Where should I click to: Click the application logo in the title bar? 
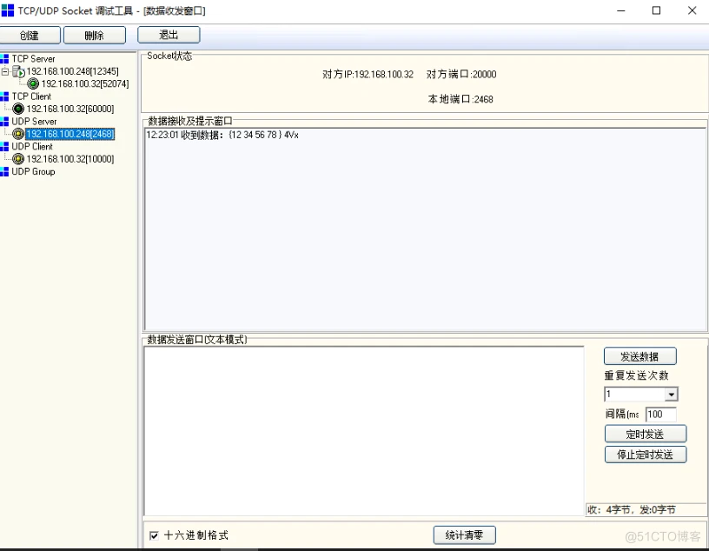[x=10, y=10]
